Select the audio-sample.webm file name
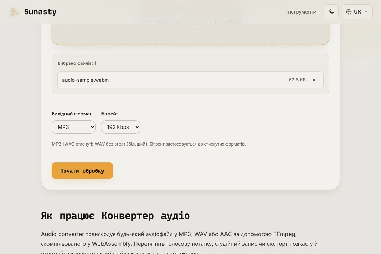 85,80
